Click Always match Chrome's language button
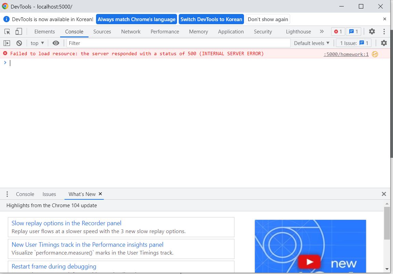The width and height of the screenshot is (393, 274). coord(136,19)
